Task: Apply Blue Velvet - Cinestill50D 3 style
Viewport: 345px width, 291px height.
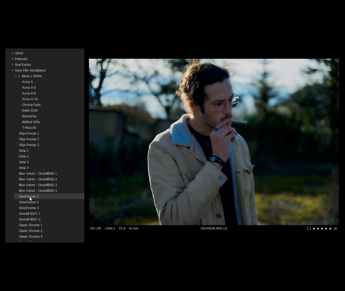Action: pos(38,185)
